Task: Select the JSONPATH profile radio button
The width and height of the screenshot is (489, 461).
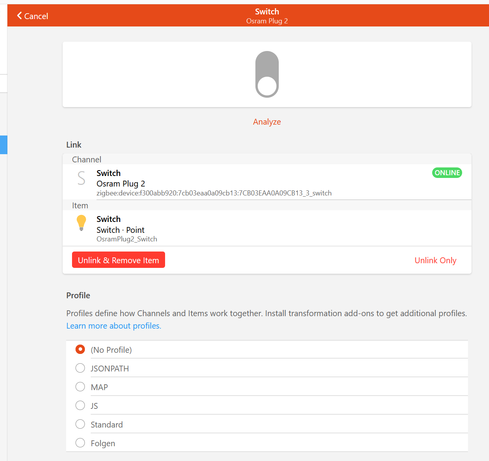Action: (x=80, y=368)
